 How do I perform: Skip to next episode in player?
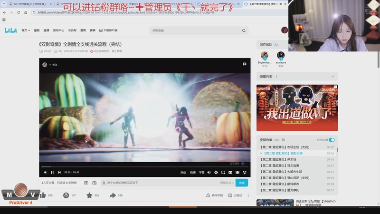[59, 172]
